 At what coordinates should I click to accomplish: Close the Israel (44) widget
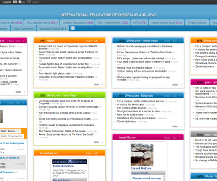click(x=102, y=41)
